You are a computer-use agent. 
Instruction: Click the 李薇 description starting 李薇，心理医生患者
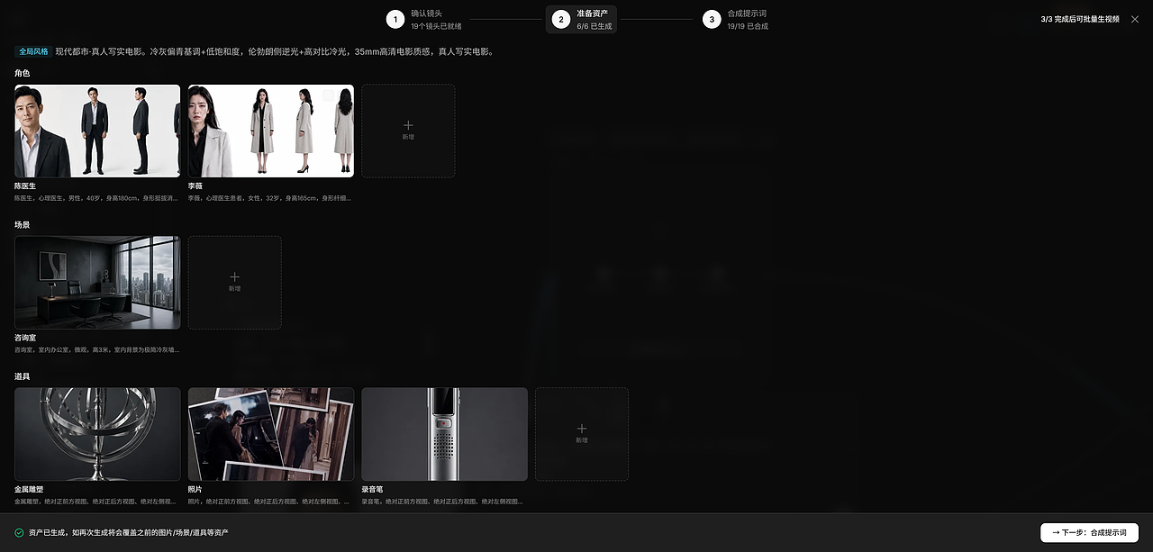[x=269, y=197]
